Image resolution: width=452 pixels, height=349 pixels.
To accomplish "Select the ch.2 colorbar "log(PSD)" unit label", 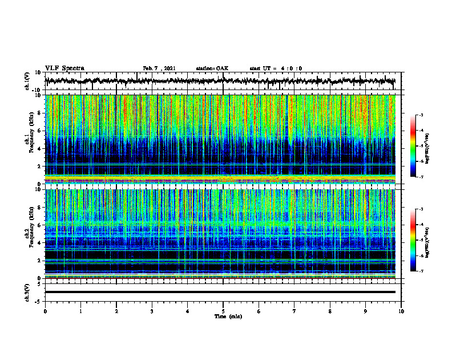I will click(x=427, y=243).
